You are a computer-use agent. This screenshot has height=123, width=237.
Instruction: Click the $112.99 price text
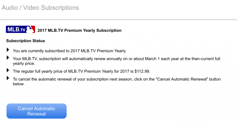coord(142,71)
